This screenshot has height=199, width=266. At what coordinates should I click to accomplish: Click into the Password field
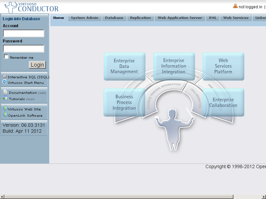(x=24, y=49)
